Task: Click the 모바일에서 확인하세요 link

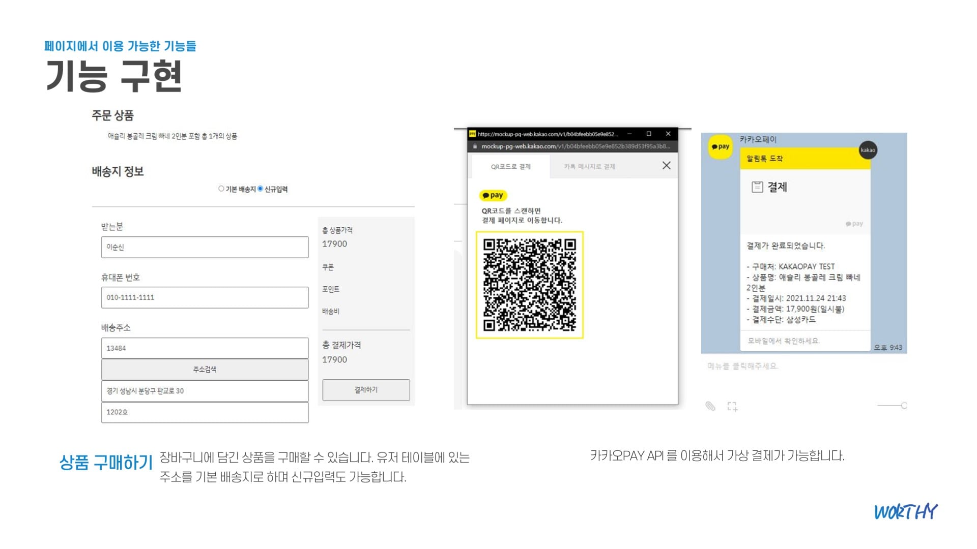Action: (x=784, y=341)
